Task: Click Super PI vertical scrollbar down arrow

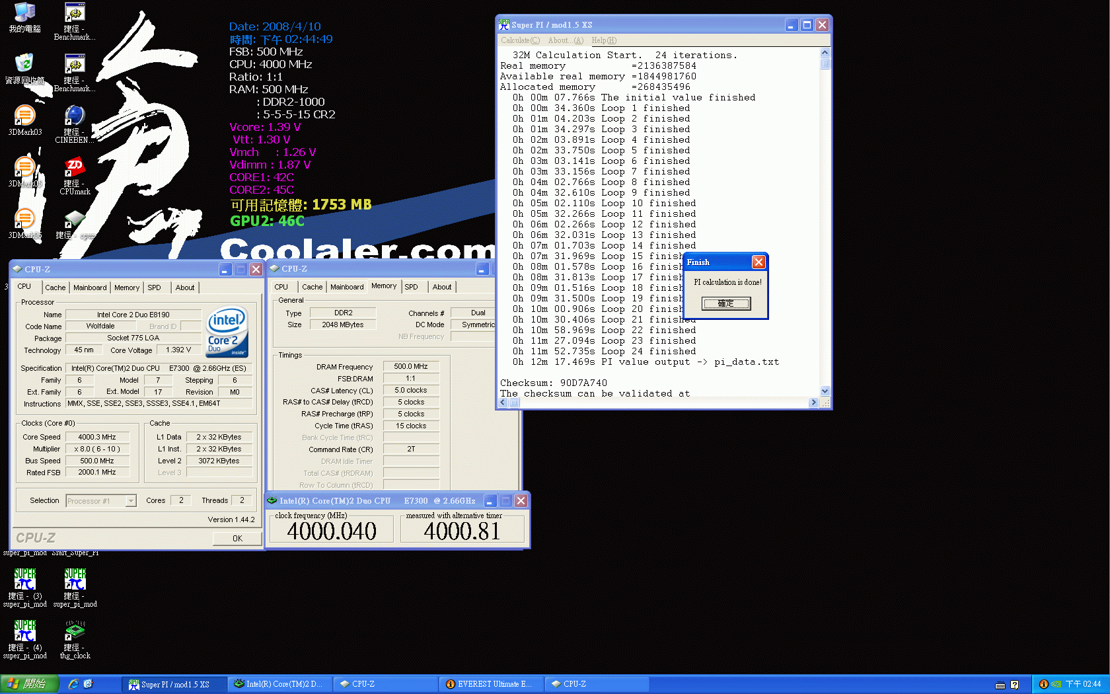Action: tap(825, 391)
